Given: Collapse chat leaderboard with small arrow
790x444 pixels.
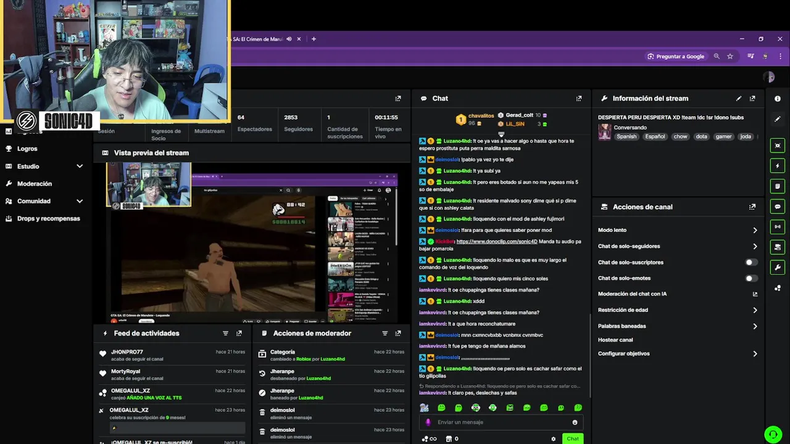Looking at the screenshot, I should [501, 134].
